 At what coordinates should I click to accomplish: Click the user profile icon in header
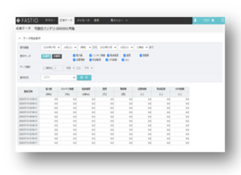(195, 20)
